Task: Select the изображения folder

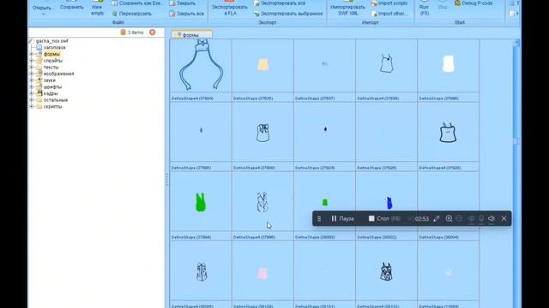Action: click(58, 74)
